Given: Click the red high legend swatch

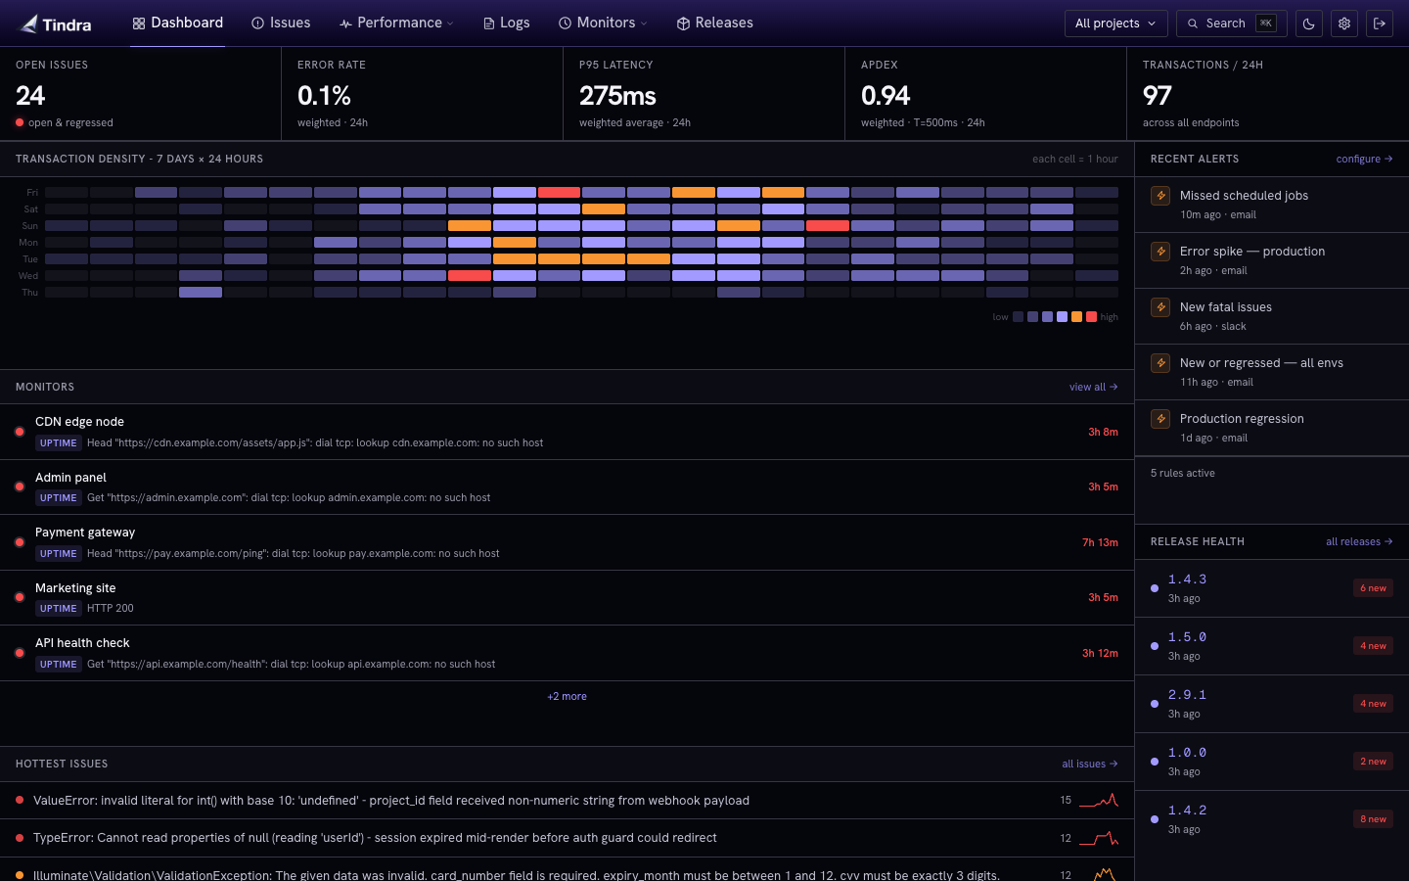Looking at the screenshot, I should pos(1091,317).
